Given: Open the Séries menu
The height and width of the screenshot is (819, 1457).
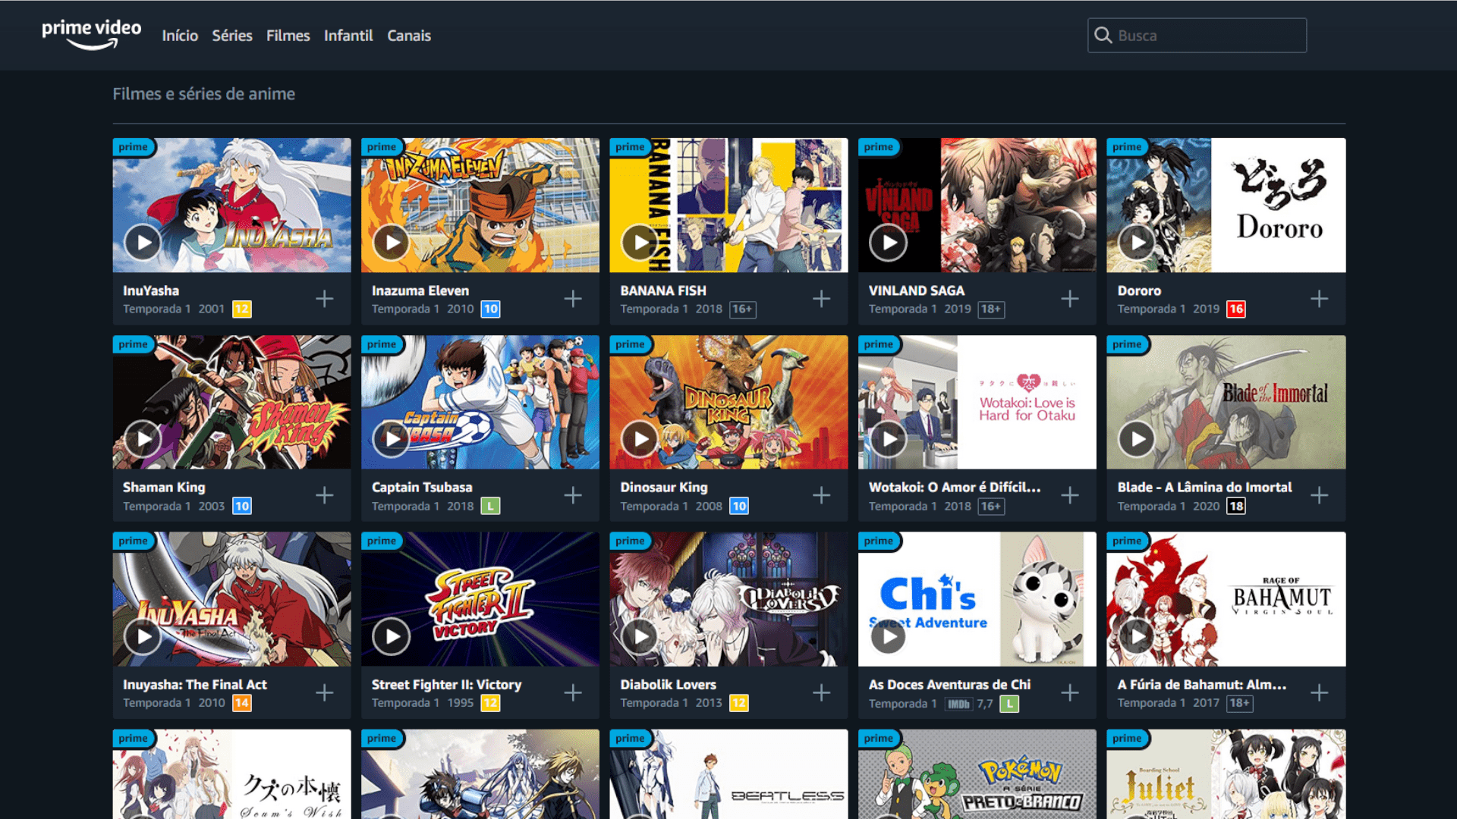Looking at the screenshot, I should [232, 36].
